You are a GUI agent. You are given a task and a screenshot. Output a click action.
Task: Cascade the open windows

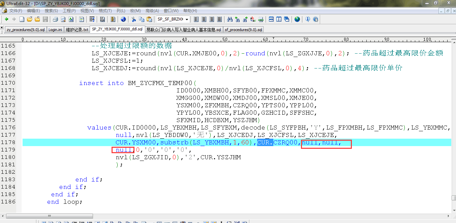[x=287, y=19]
